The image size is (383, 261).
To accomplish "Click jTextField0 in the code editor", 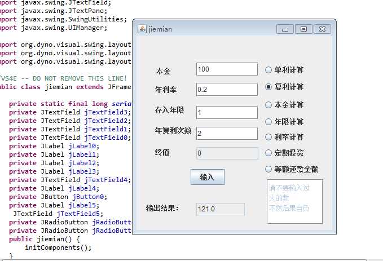I will 106,138.
